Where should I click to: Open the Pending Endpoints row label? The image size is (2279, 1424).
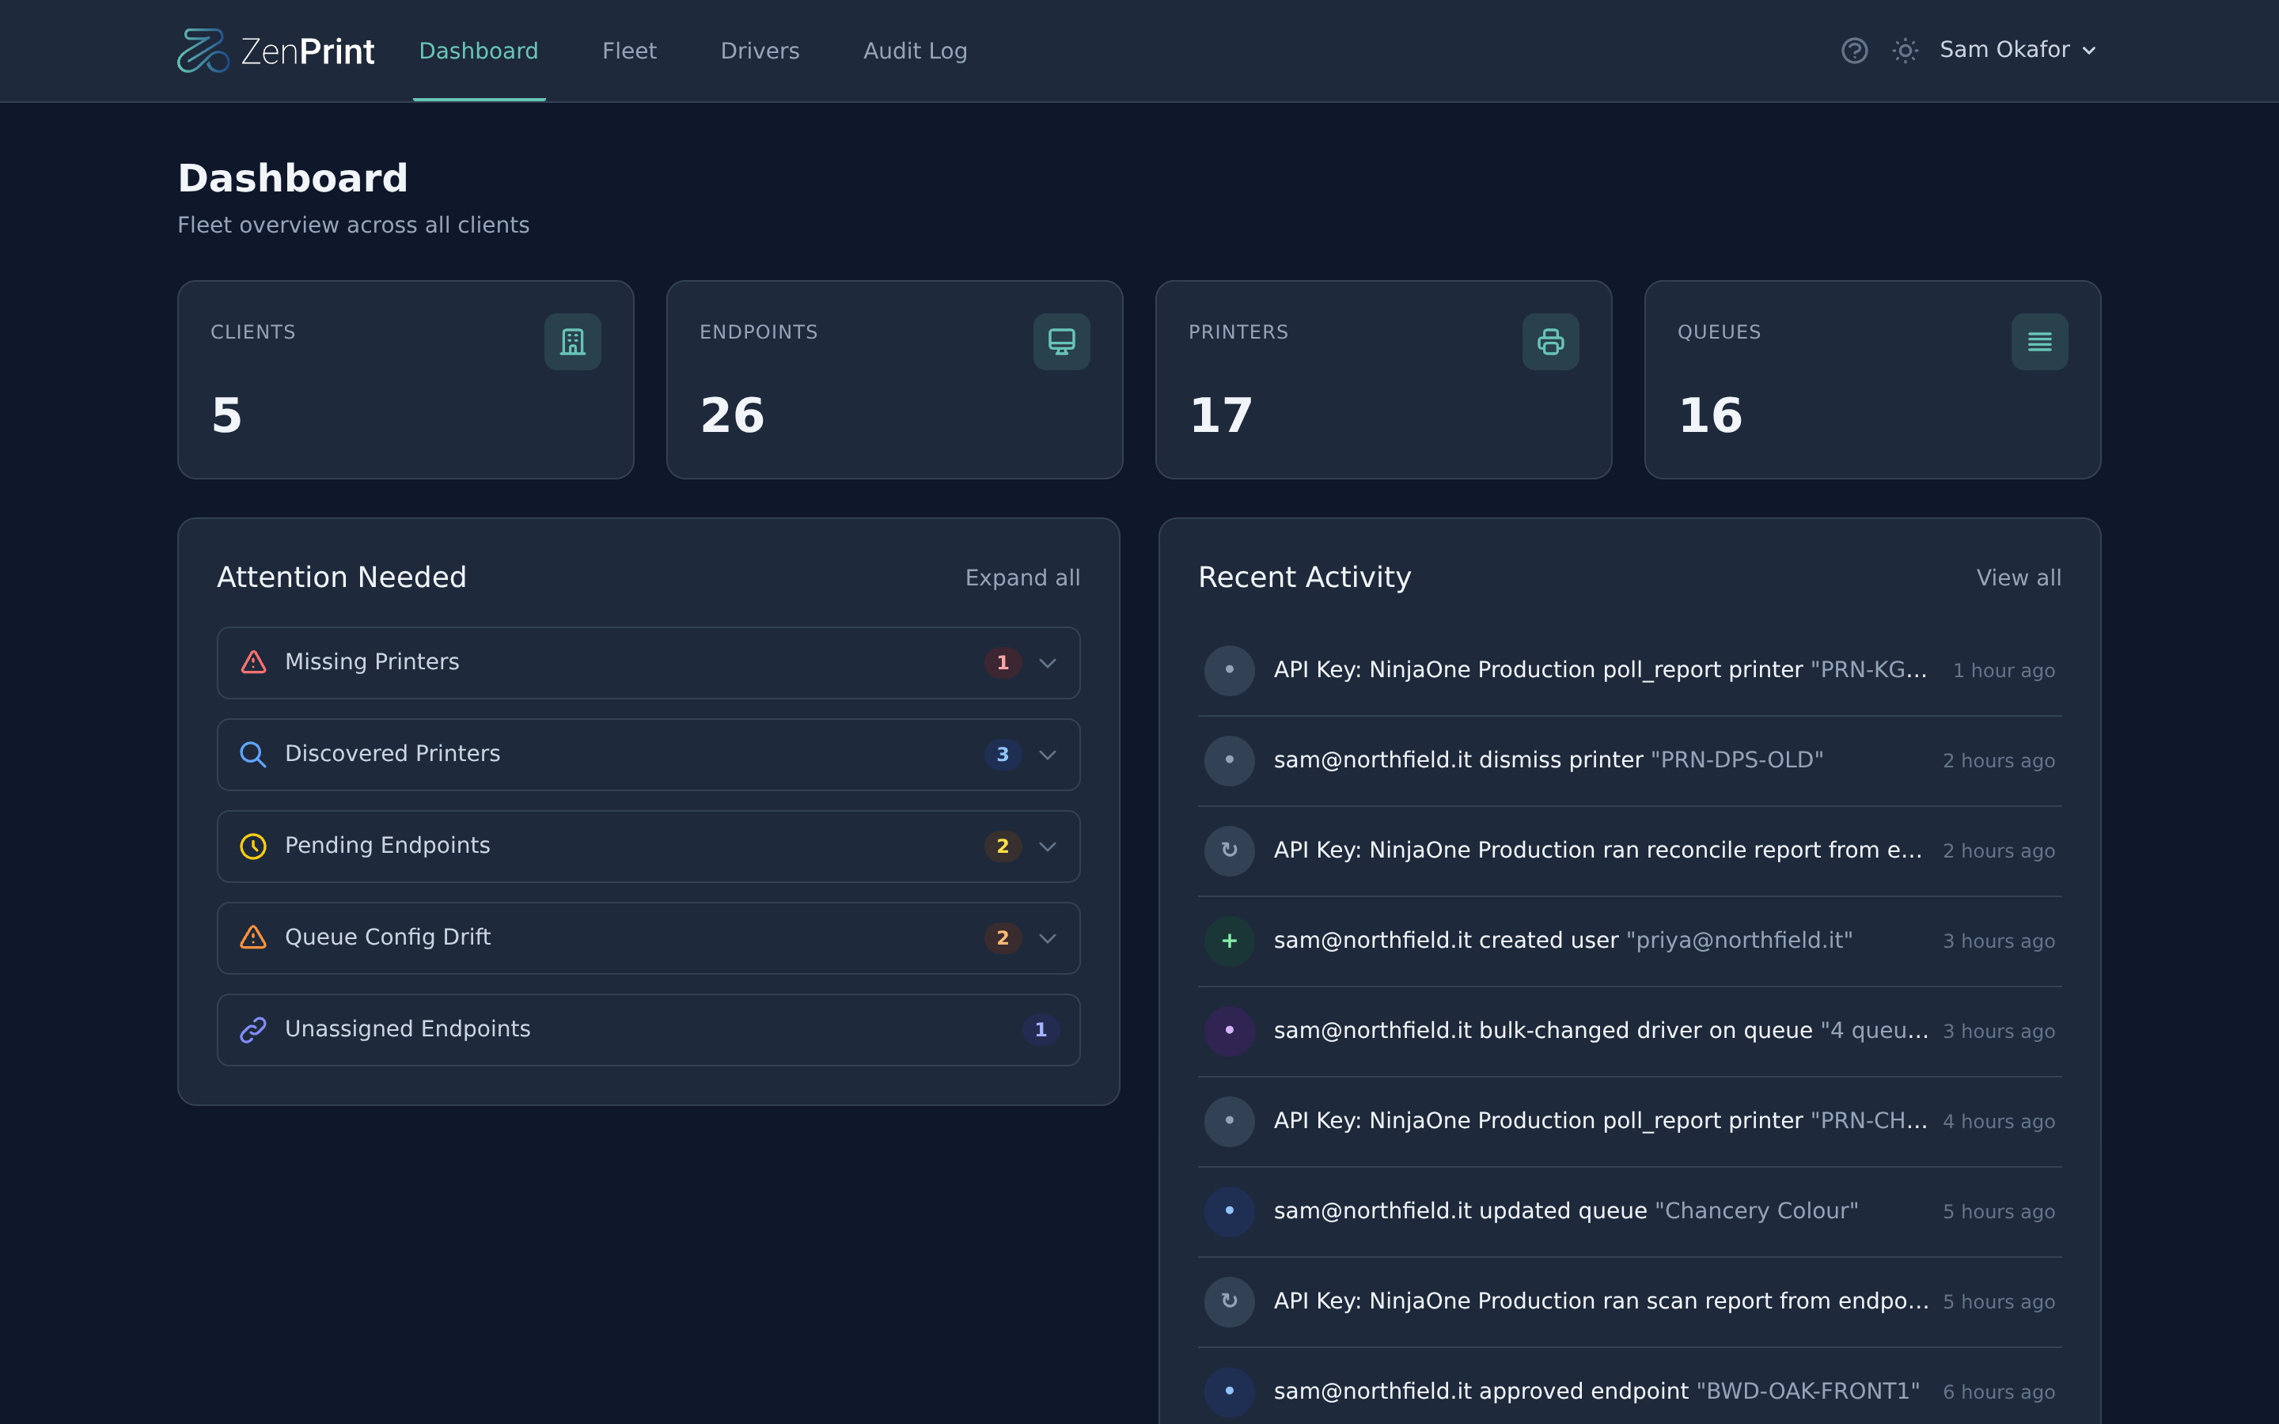pyautogui.click(x=387, y=846)
